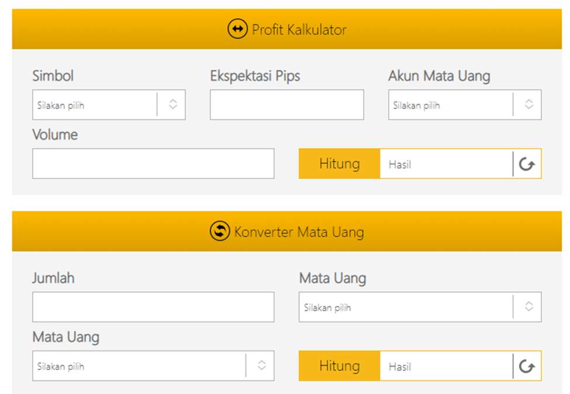Select the Hasil field in Profit Kalkulator
Image resolution: width=570 pixels, height=394 pixels.
pos(447,164)
